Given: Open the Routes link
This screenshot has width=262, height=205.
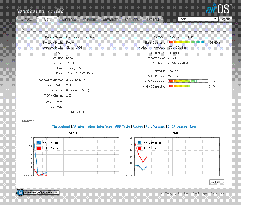Looking at the screenshot, I should tap(138, 126).
